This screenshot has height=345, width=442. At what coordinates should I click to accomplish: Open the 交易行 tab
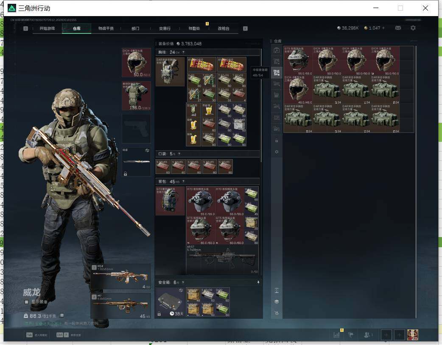pos(165,28)
